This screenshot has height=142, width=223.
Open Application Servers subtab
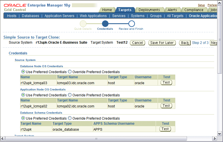pyautogui.click(x=59, y=16)
